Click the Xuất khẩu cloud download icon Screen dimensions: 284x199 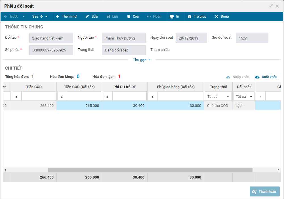(x=257, y=77)
